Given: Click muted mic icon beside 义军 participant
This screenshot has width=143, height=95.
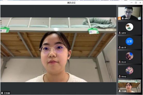Looking at the screenshot, I should coord(120,47).
